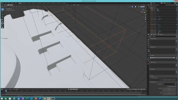This screenshot has height=100, width=178.
Task: Select the Move tool
Action: pyautogui.click(x=3, y=15)
